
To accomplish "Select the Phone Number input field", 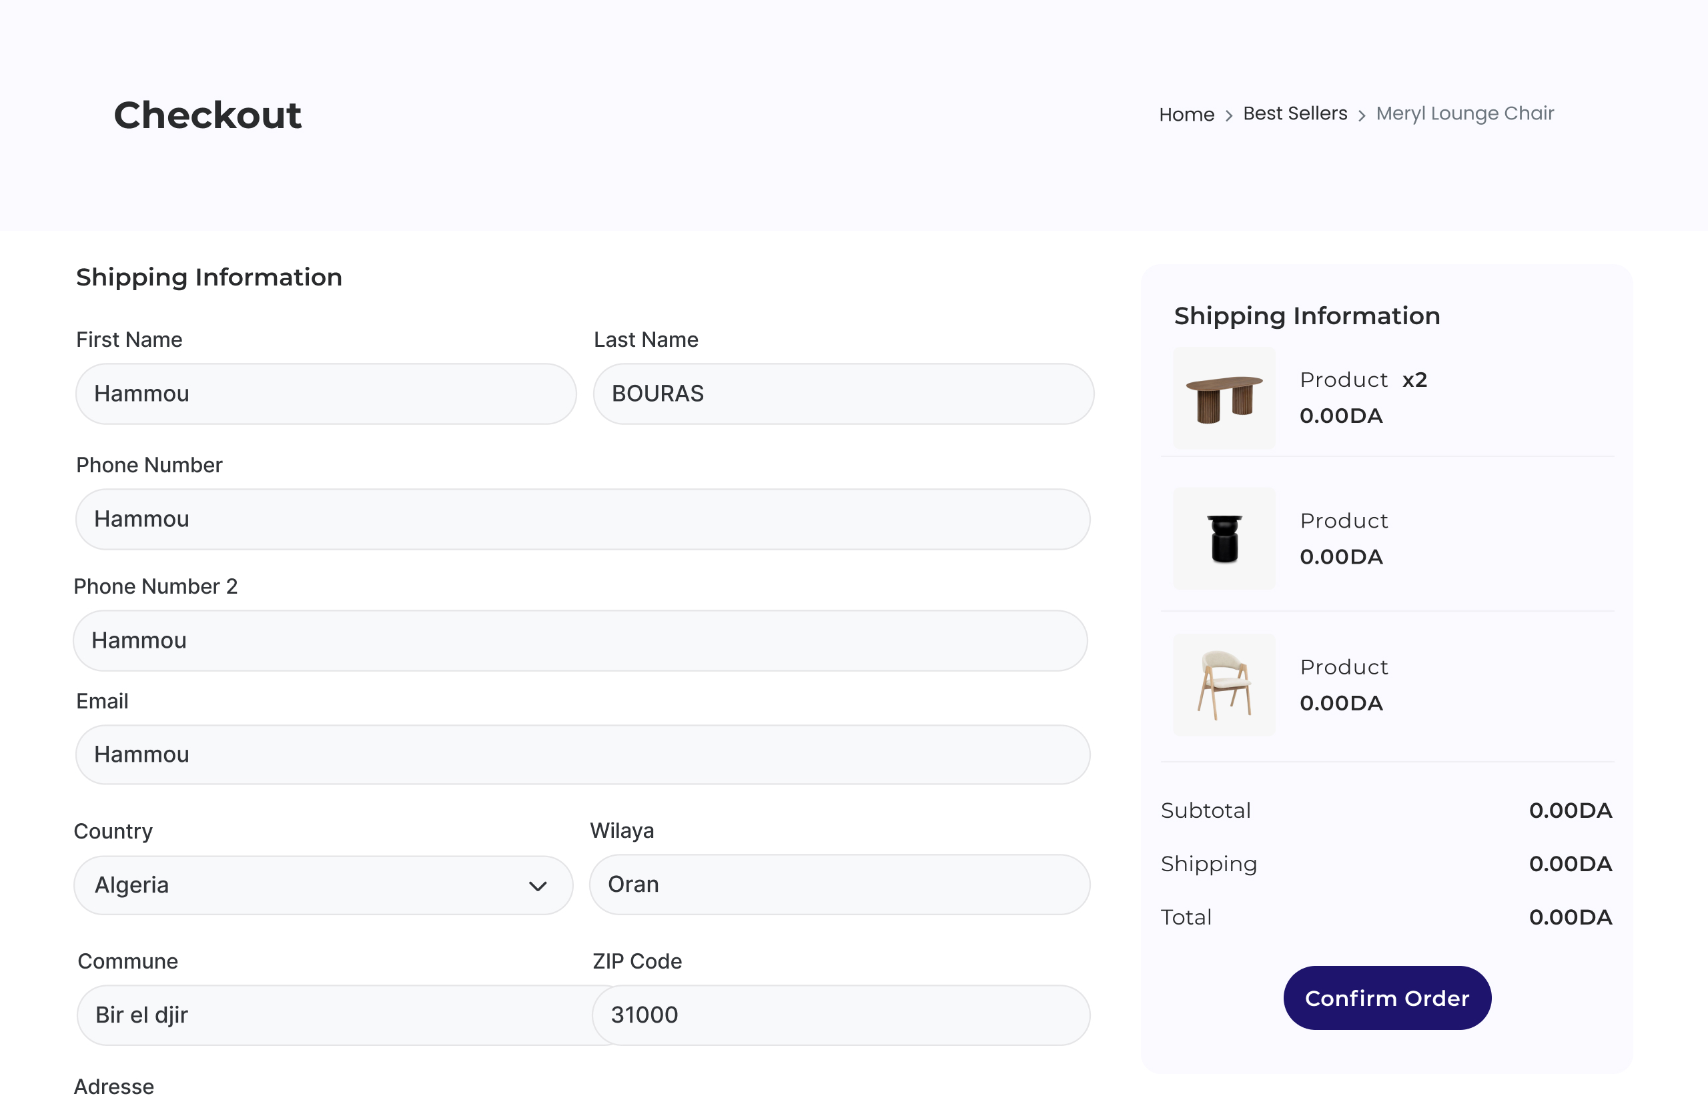I will point(582,519).
